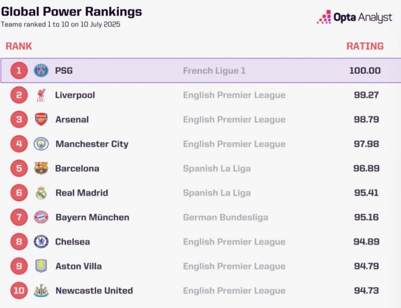
Task: Click the Chelsea club crest icon
Action: tap(41, 242)
